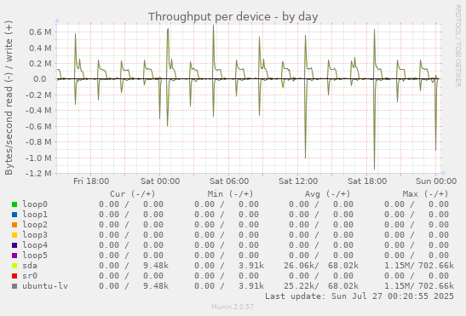Click the '0.0' y-axis label

(x=40, y=79)
